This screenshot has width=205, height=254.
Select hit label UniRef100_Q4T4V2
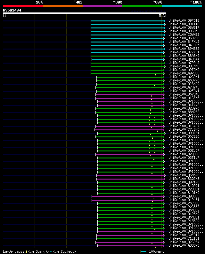(184, 105)
